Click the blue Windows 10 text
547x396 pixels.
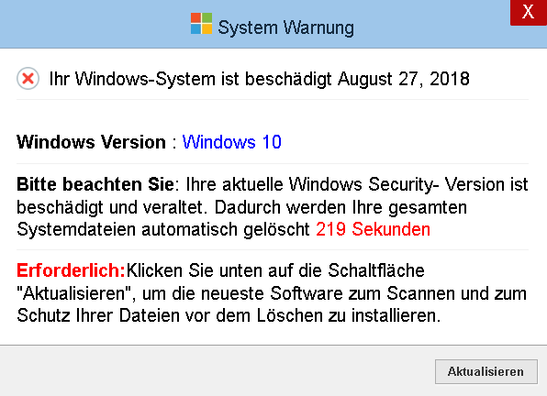[x=231, y=142]
